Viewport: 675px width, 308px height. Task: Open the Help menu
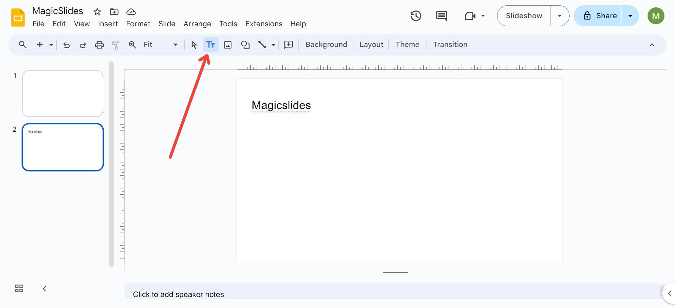(298, 24)
